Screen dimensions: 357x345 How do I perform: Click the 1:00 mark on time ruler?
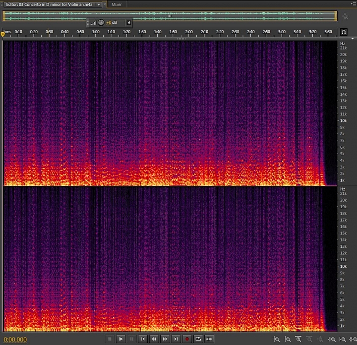pyautogui.click(x=96, y=32)
